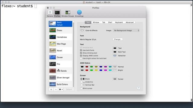Remove profile with minus button
This screenshot has height=108, width=193.
56,89
